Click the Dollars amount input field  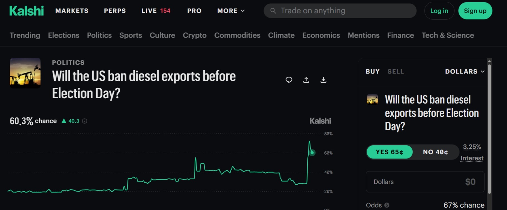click(425, 182)
